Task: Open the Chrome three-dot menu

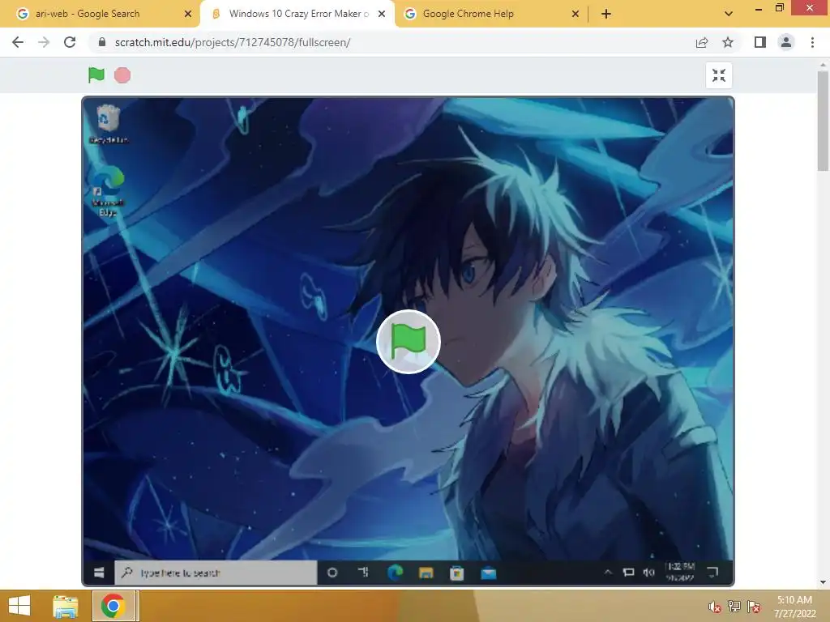Action: 812,42
